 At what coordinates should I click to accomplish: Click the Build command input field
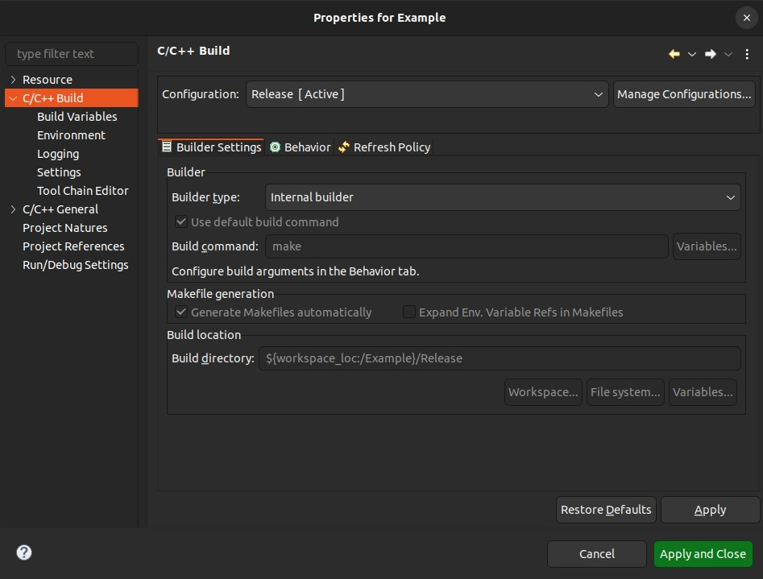click(467, 246)
